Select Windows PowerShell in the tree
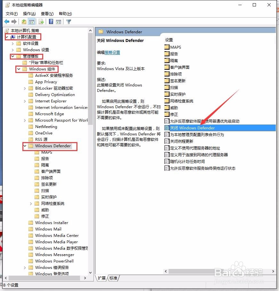Viewport: 279px width, 291px height. [x=54, y=261]
